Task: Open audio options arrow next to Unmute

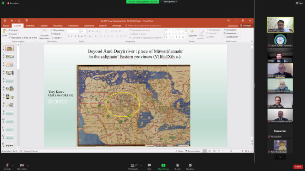Action: coord(12,165)
